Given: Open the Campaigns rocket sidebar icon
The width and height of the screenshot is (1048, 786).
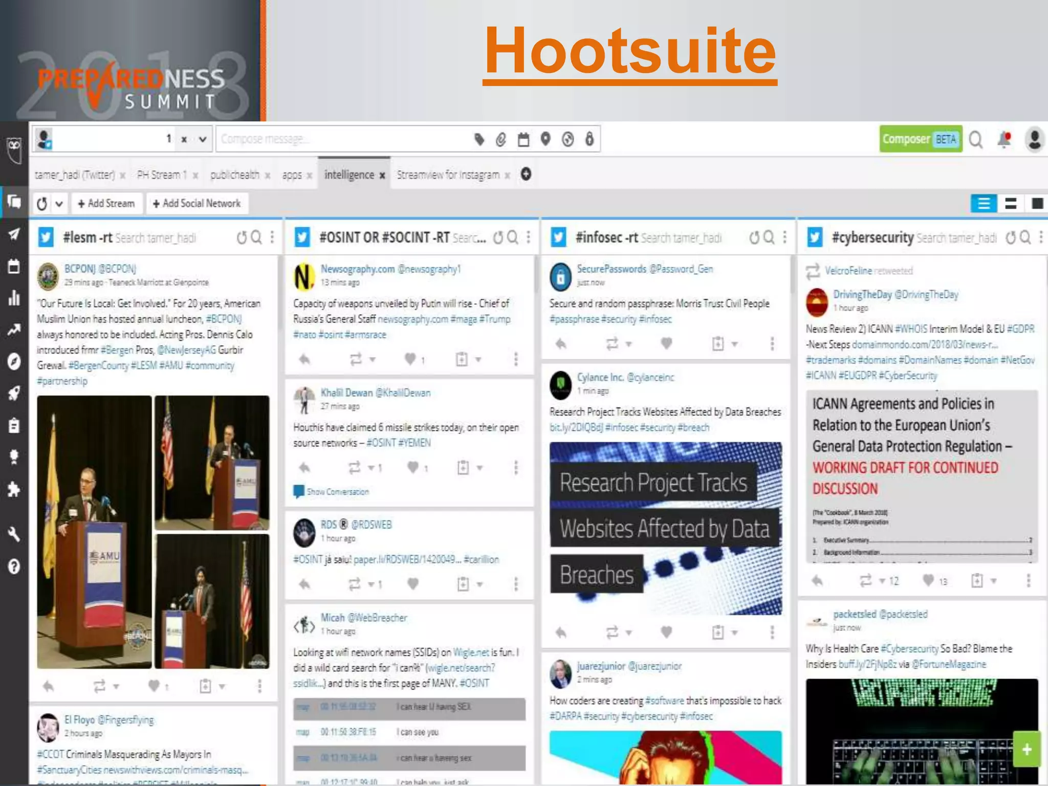Looking at the screenshot, I should tap(14, 394).
